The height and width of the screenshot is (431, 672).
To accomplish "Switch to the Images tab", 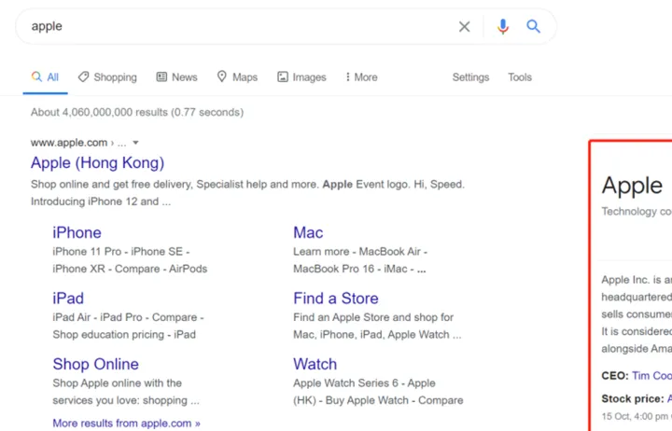I will click(x=309, y=77).
